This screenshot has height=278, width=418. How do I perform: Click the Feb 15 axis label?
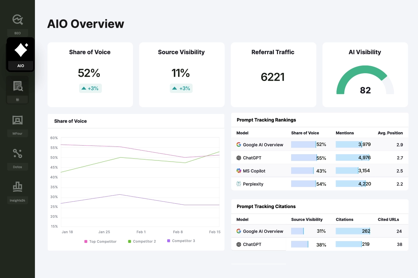(215, 232)
